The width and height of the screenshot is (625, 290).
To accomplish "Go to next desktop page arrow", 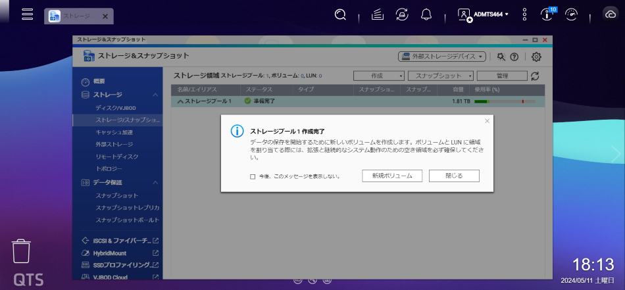I will 616,154.
